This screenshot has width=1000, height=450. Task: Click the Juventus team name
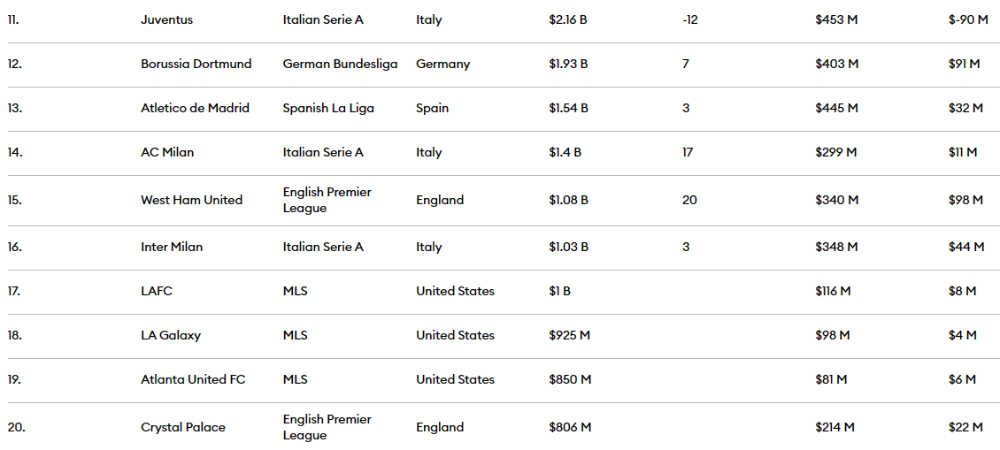coord(166,19)
